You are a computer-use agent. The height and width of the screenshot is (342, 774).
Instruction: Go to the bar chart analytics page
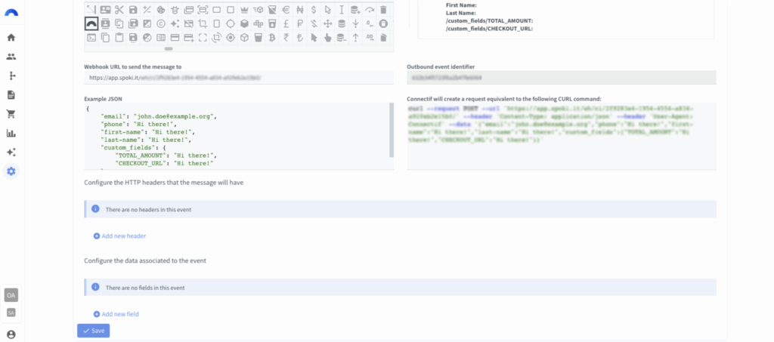click(x=11, y=133)
